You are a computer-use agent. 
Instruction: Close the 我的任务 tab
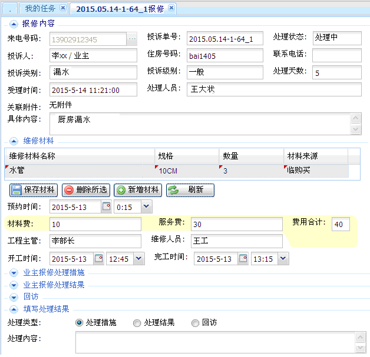[63, 8]
